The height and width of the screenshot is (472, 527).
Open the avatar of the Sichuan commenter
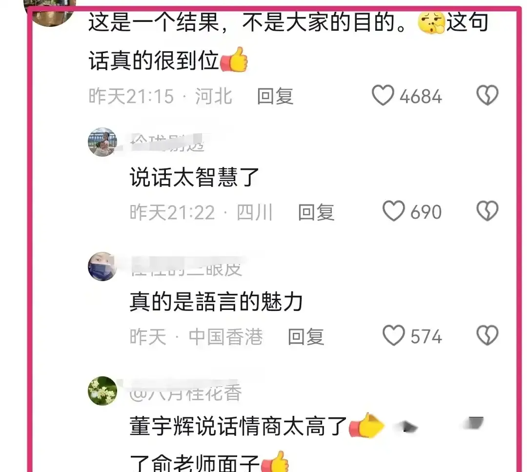click(x=102, y=142)
